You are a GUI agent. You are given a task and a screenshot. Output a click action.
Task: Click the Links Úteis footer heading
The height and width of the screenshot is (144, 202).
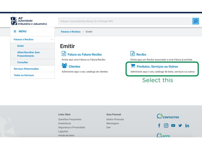(x=64, y=114)
